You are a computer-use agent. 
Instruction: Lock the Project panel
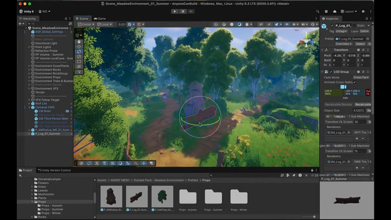click(312, 170)
